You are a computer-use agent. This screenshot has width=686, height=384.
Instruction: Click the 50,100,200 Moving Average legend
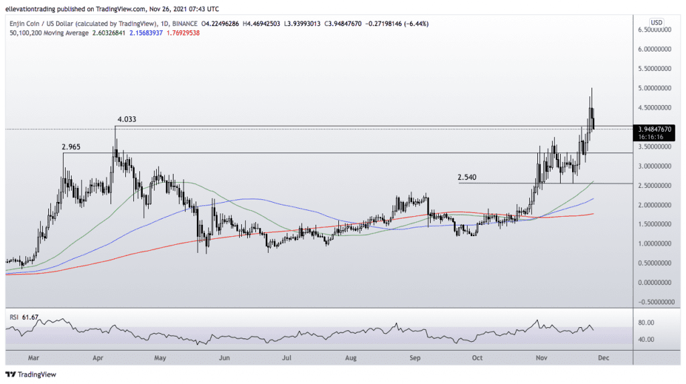(49, 33)
